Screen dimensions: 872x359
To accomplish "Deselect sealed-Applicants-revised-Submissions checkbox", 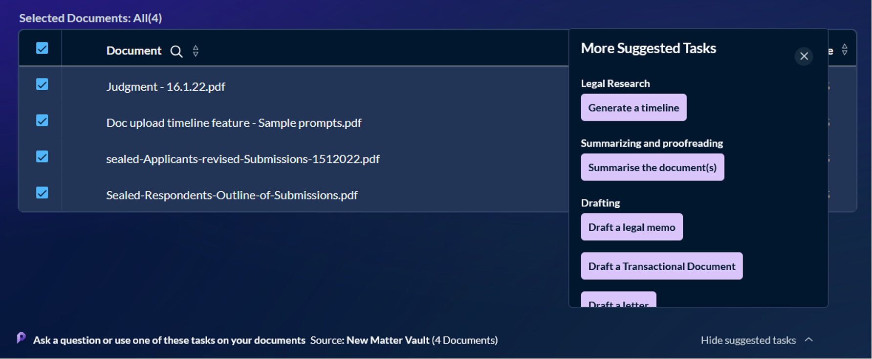I will click(42, 157).
